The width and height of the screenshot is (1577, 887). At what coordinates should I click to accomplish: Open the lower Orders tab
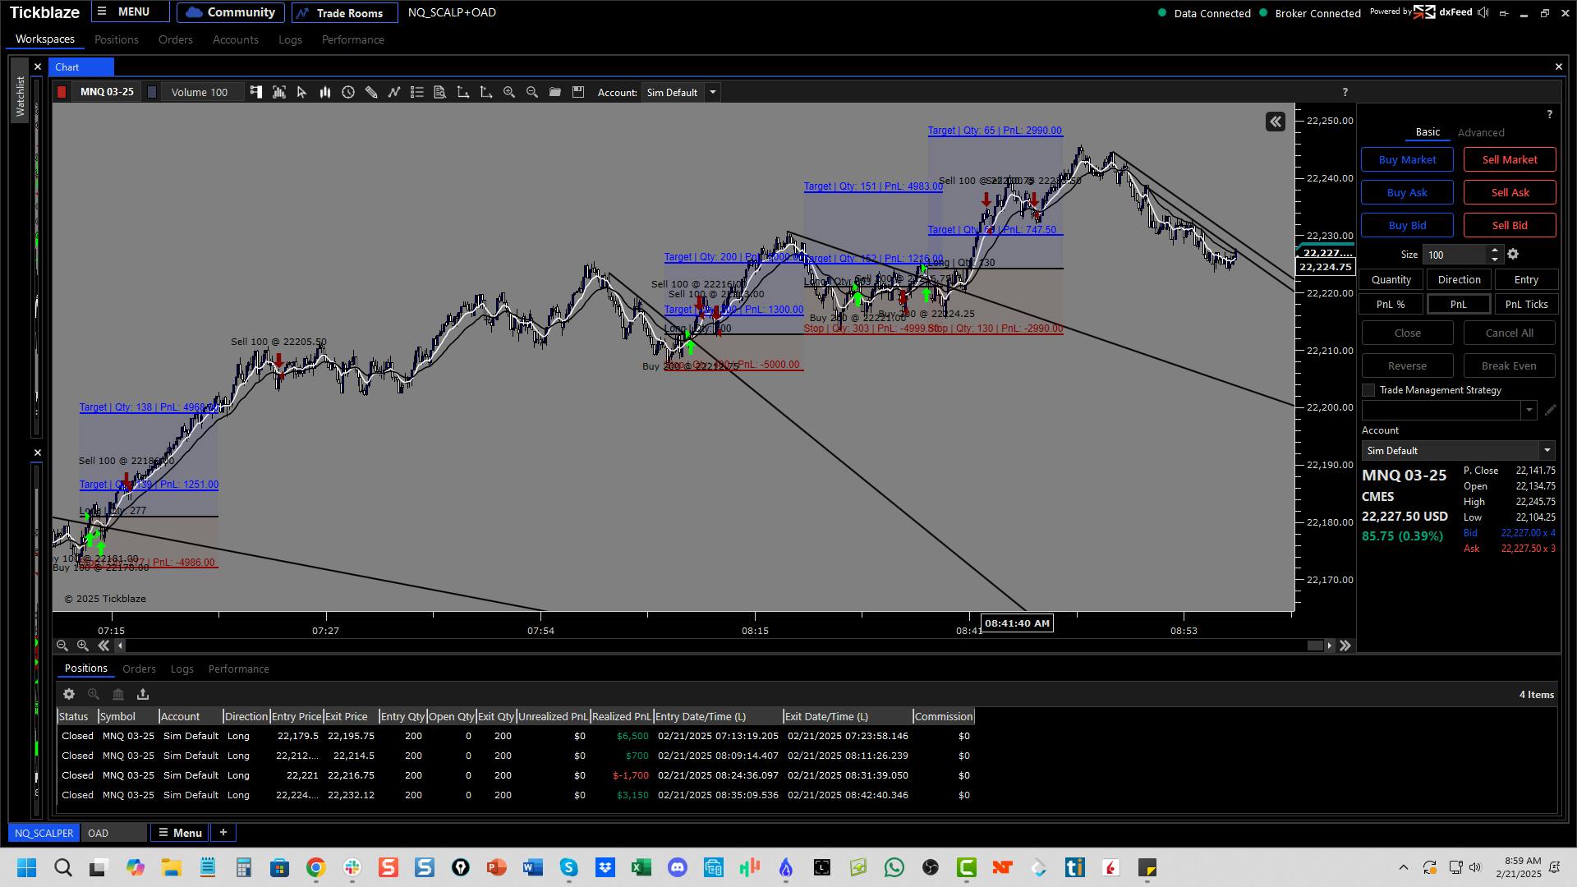(139, 669)
